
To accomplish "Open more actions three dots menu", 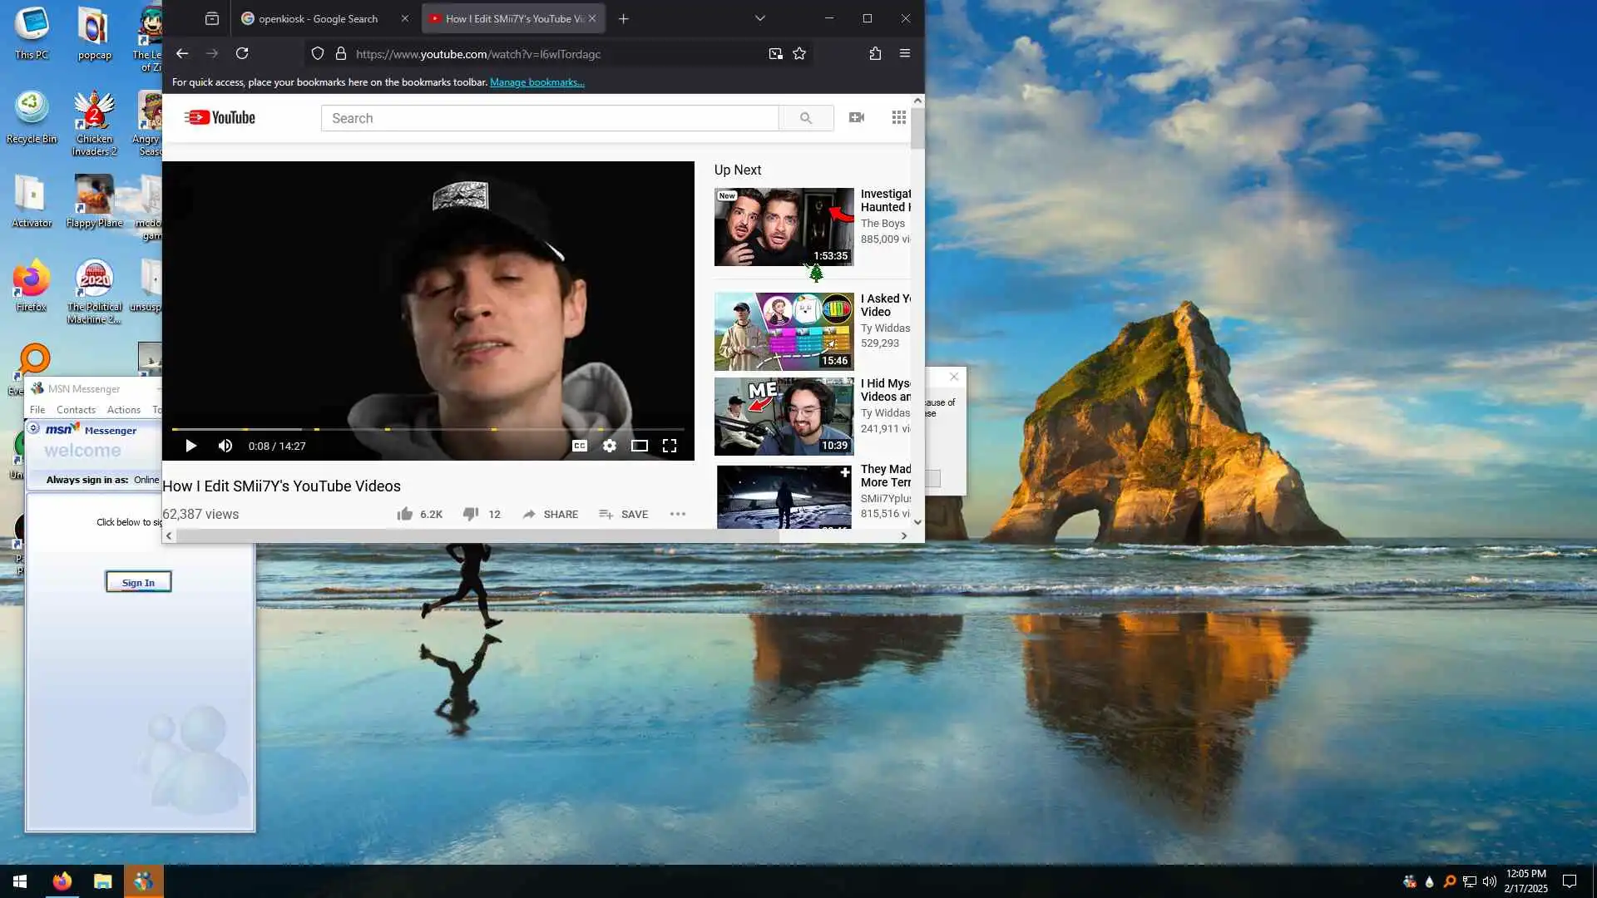I will (x=678, y=514).
